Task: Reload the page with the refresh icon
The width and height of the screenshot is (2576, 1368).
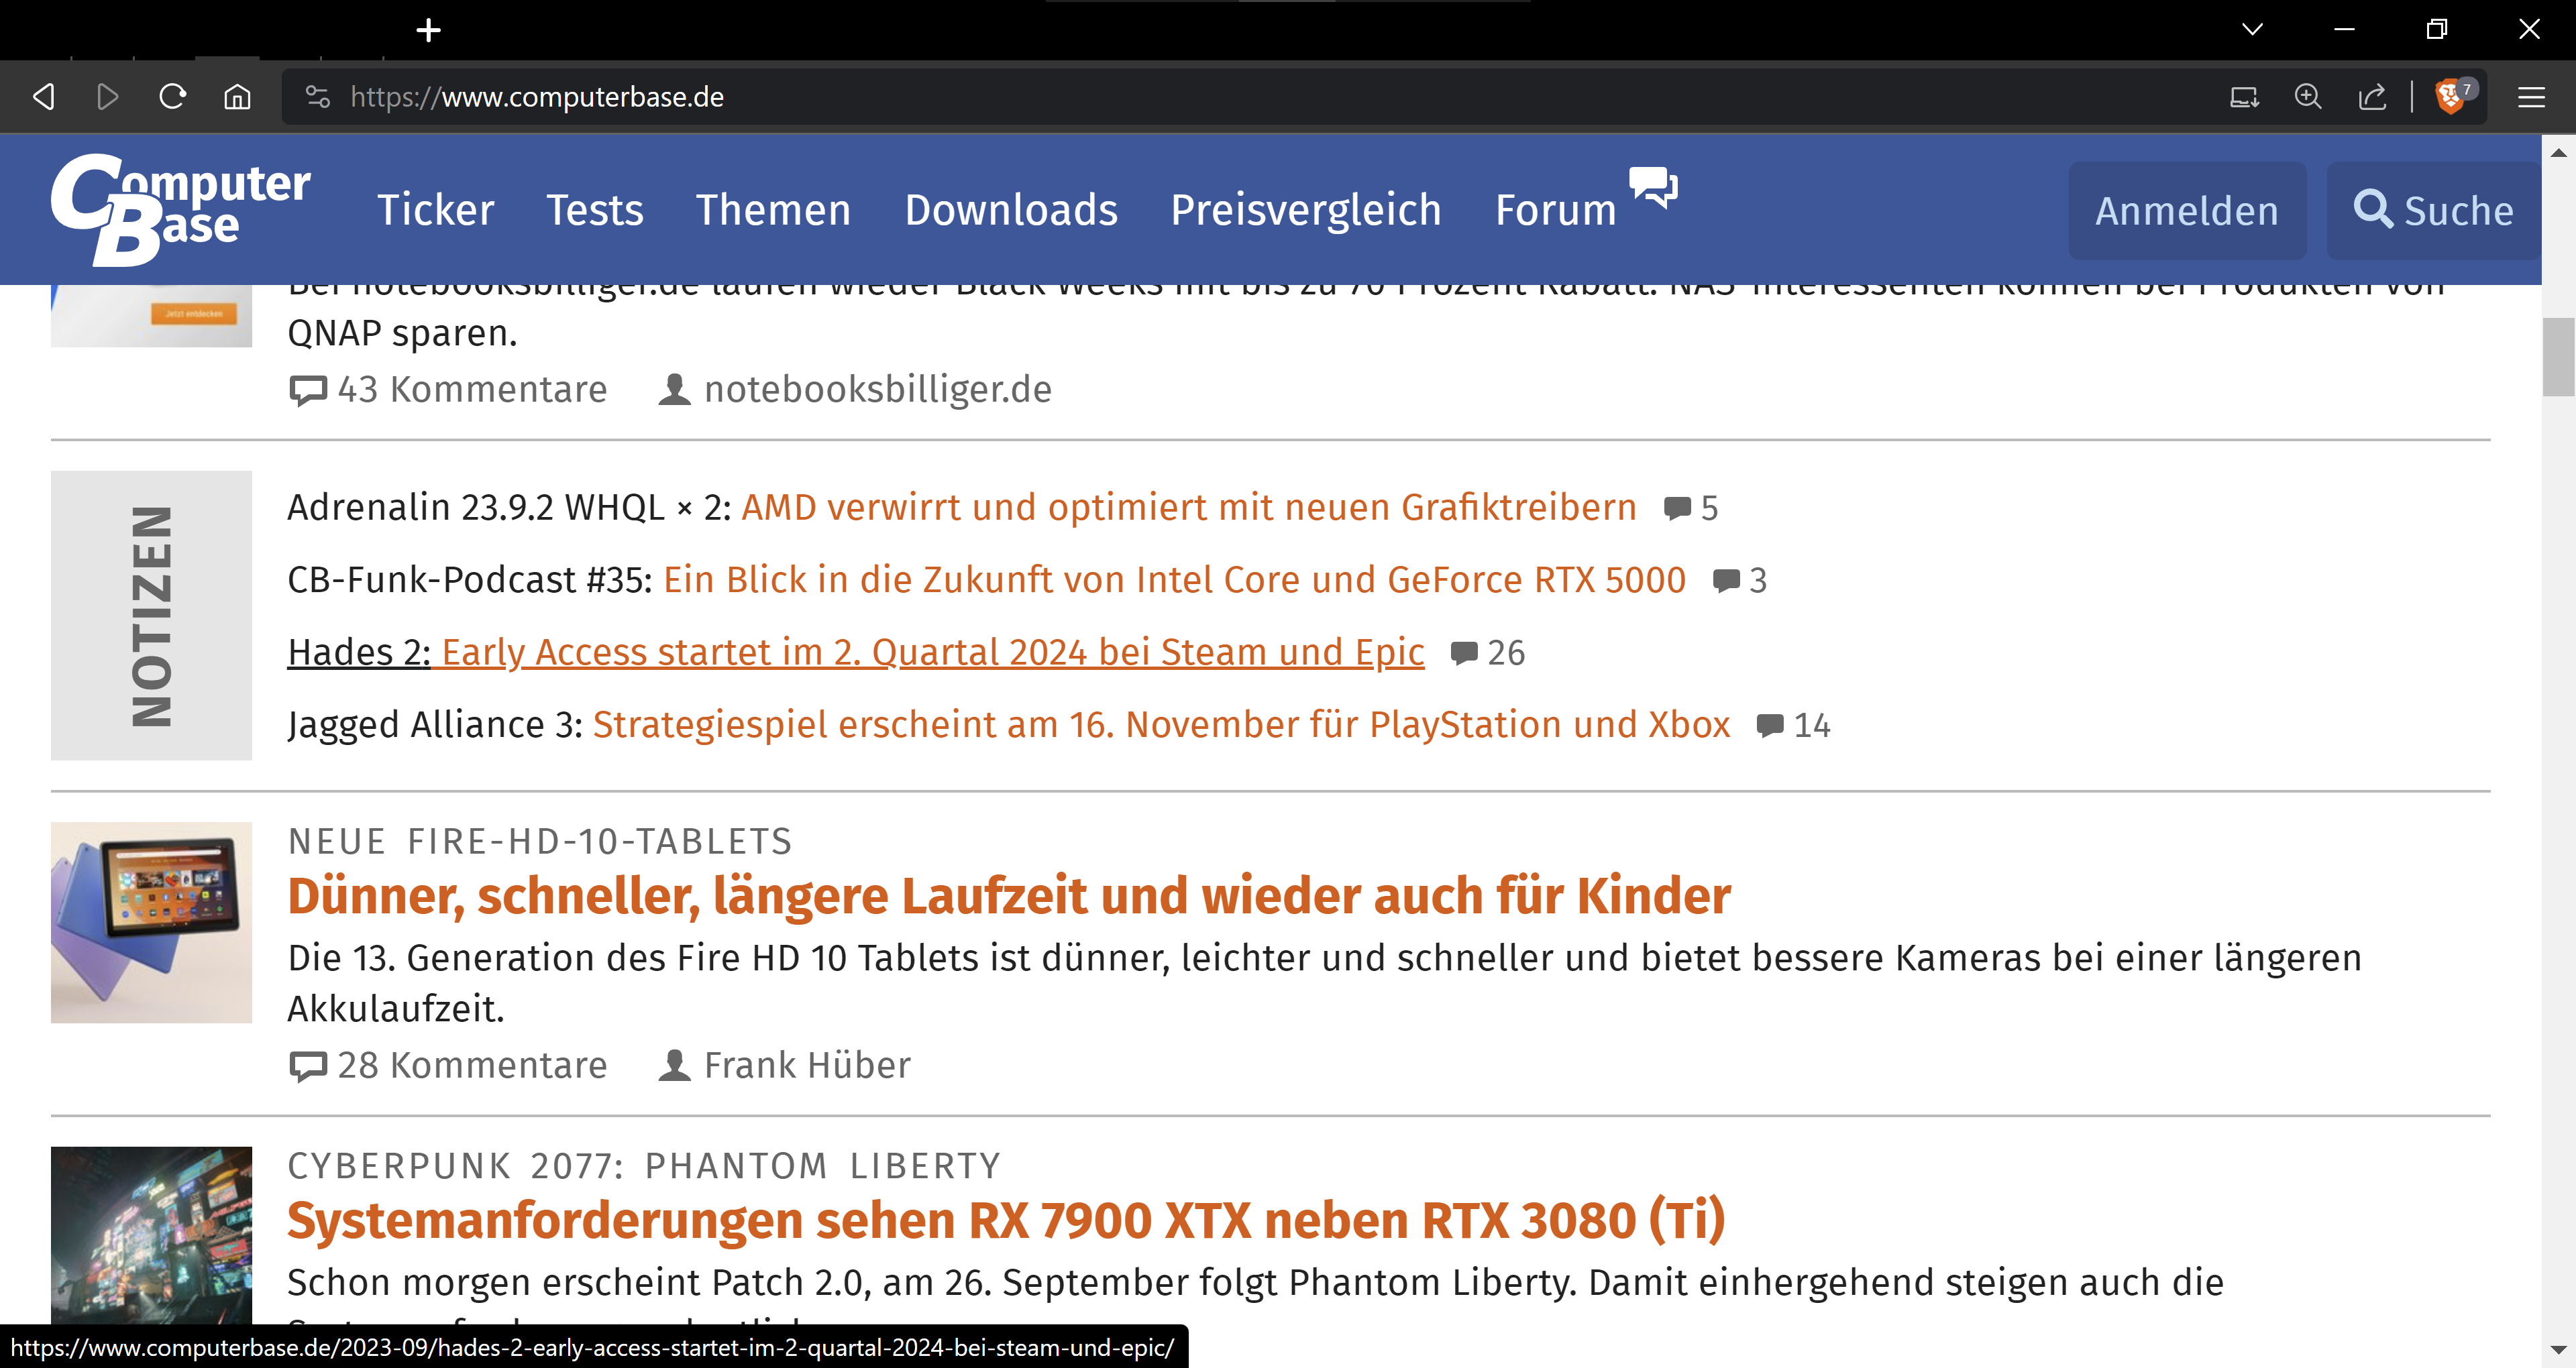Action: point(172,97)
